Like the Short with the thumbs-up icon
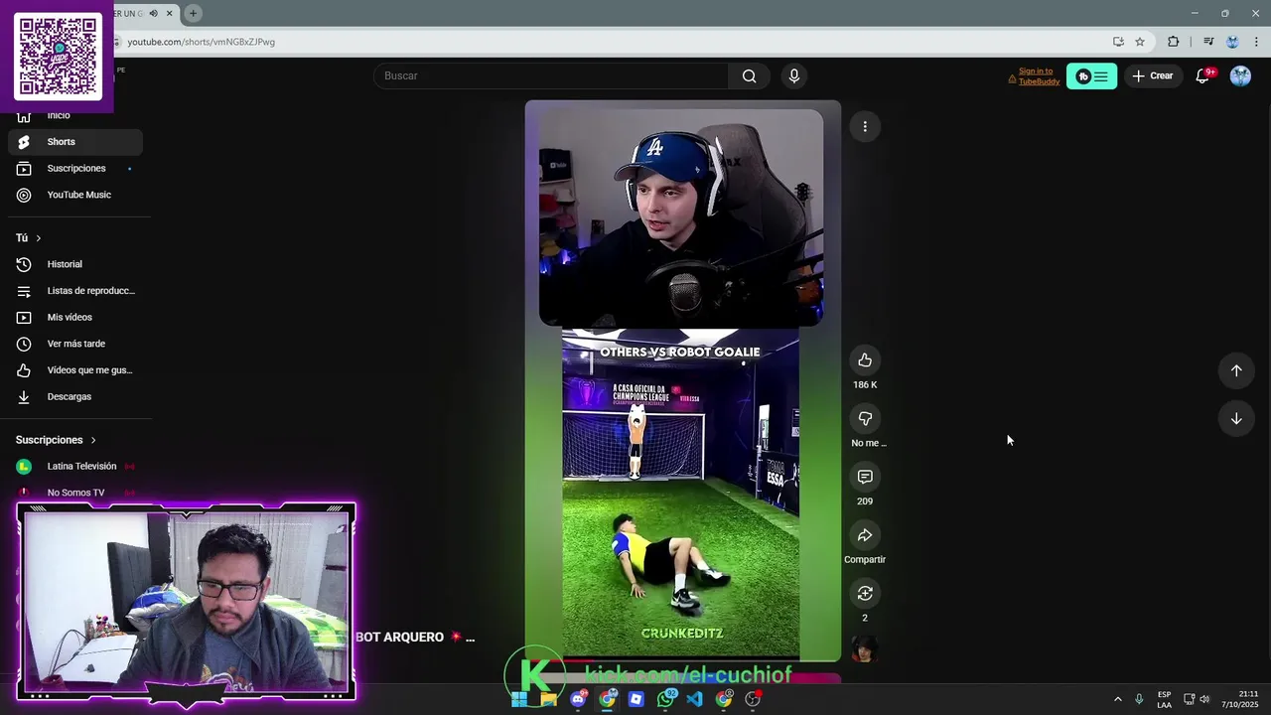Viewport: 1271px width, 715px height. 865,360
